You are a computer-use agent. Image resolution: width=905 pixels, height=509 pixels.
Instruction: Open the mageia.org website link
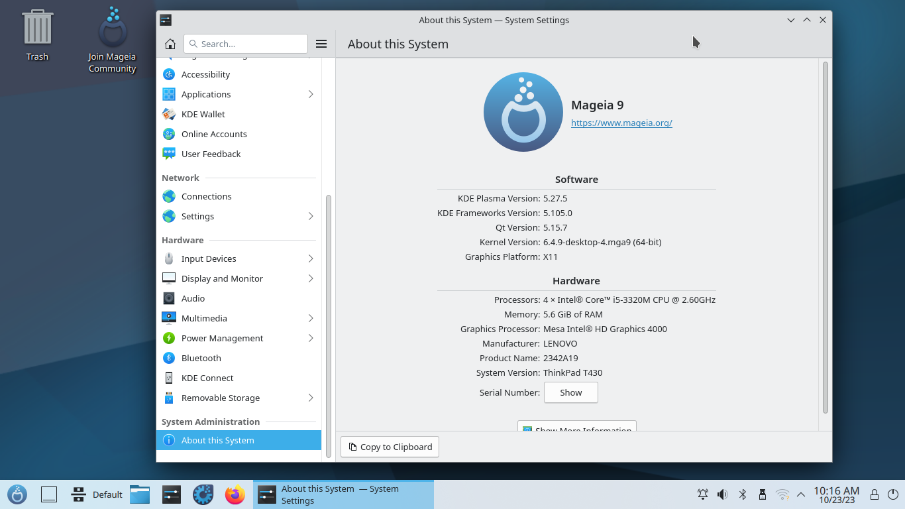click(621, 123)
